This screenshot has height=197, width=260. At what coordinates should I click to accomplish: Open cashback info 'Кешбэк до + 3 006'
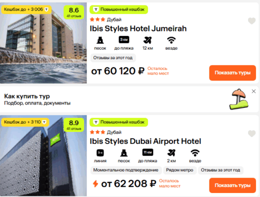26,9
